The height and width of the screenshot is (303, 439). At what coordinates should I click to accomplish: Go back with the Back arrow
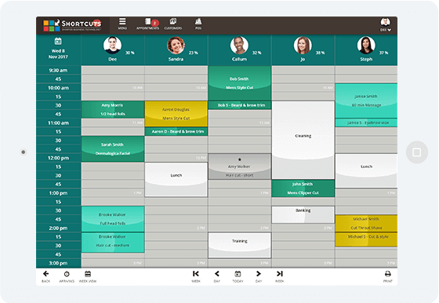click(x=46, y=276)
